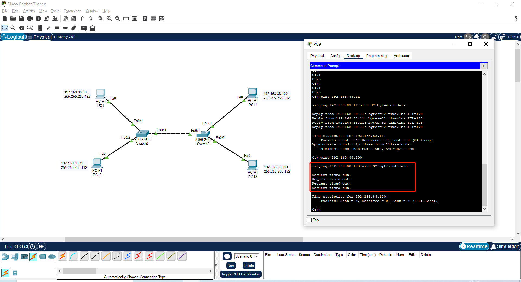The image size is (521, 282).
Task: Click device search input field
Action: tap(28, 265)
